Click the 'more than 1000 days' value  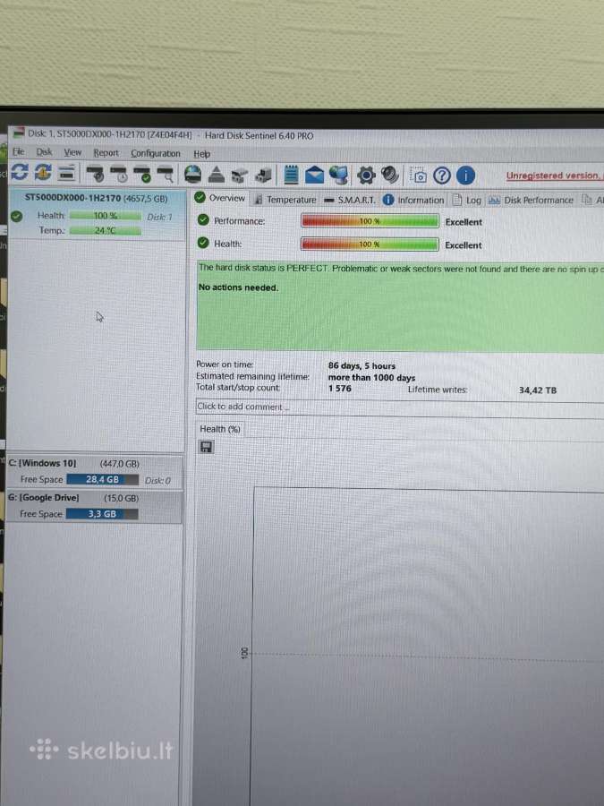click(x=371, y=377)
